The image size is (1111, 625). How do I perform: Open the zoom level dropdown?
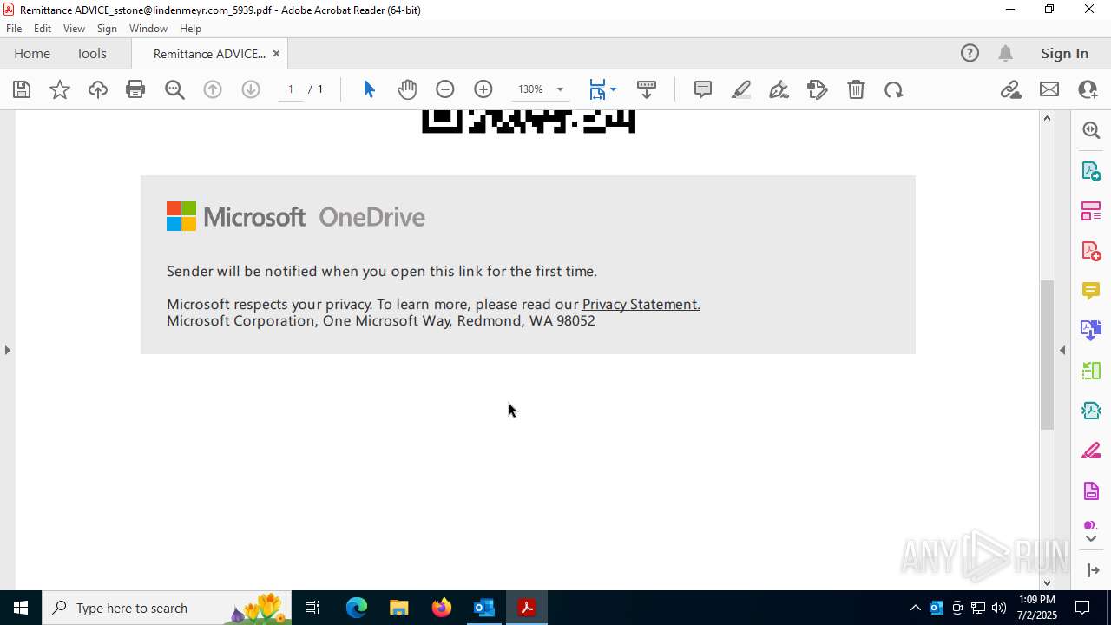coord(560,89)
